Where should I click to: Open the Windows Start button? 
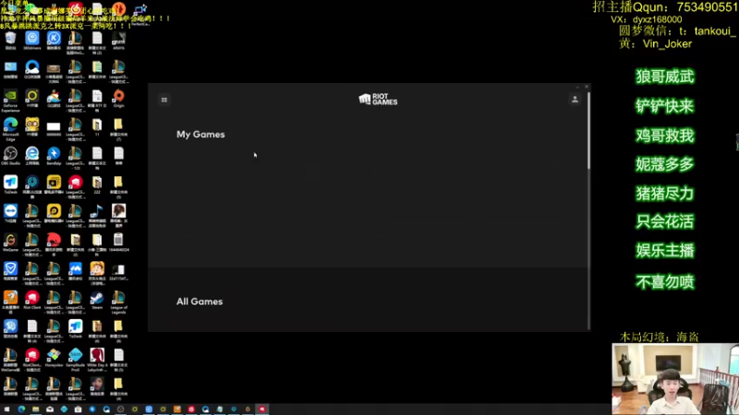pos(6,409)
